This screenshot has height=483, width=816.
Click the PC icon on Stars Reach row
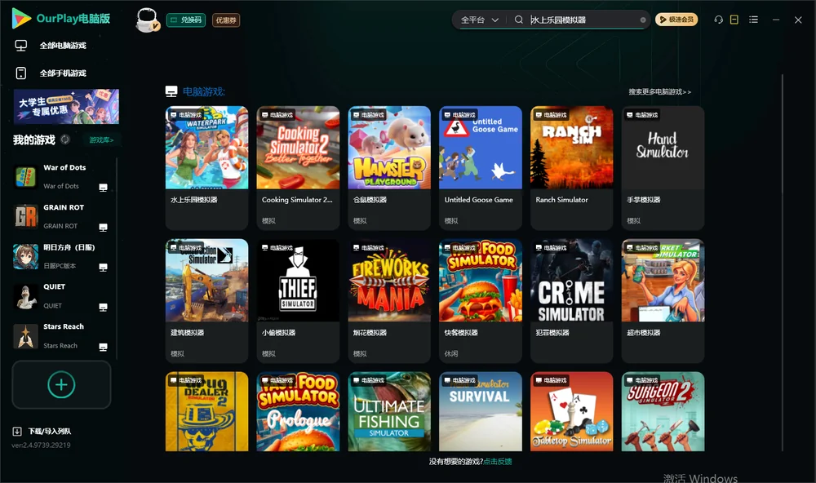tap(103, 348)
